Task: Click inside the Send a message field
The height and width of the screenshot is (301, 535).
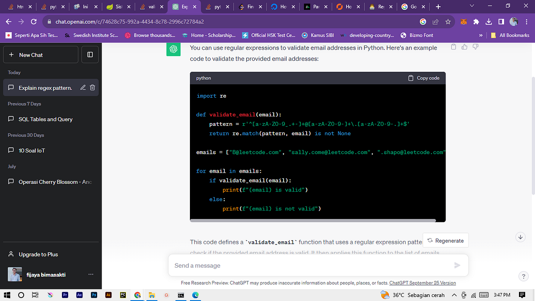Action: pos(312,265)
